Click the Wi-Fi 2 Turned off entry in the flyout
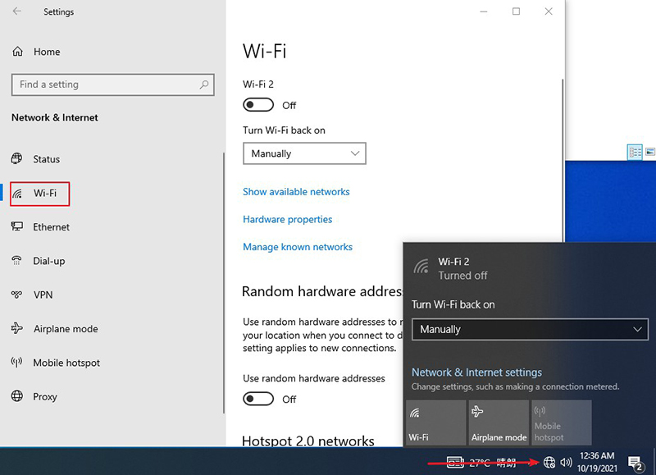The width and height of the screenshot is (656, 475). pos(529,268)
